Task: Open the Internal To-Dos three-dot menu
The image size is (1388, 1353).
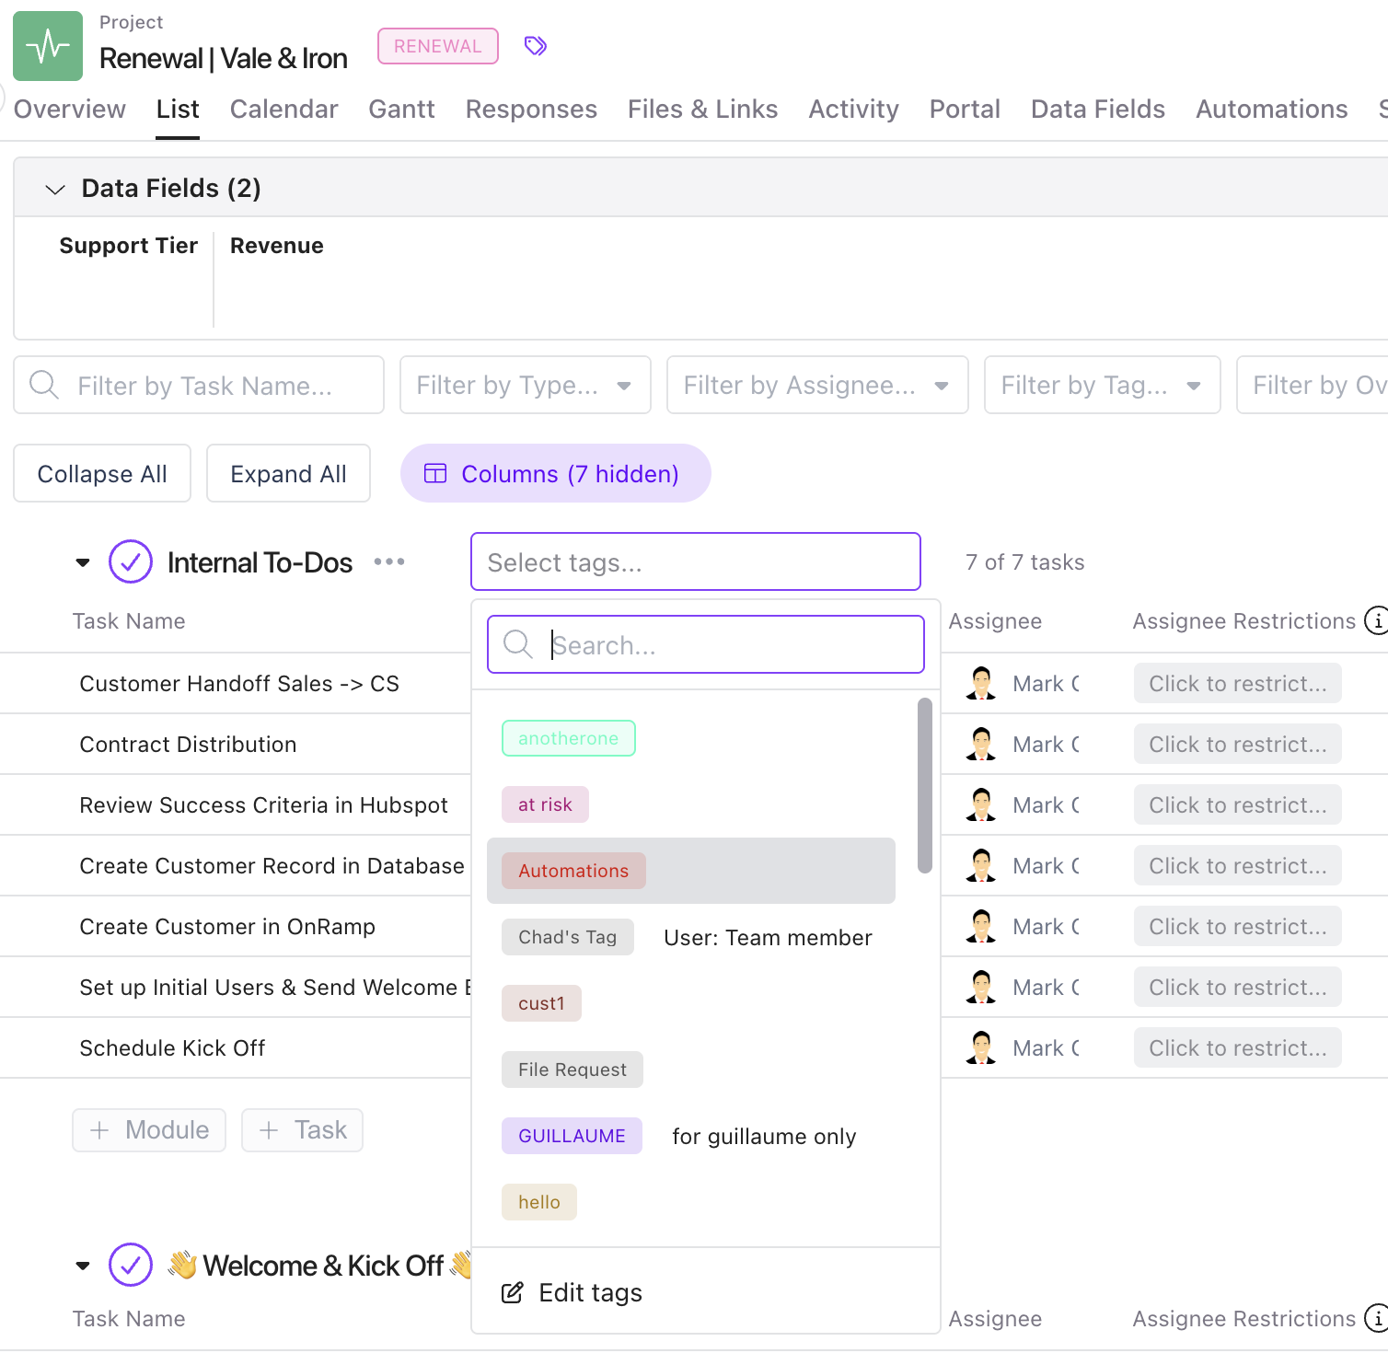Action: pos(389,561)
